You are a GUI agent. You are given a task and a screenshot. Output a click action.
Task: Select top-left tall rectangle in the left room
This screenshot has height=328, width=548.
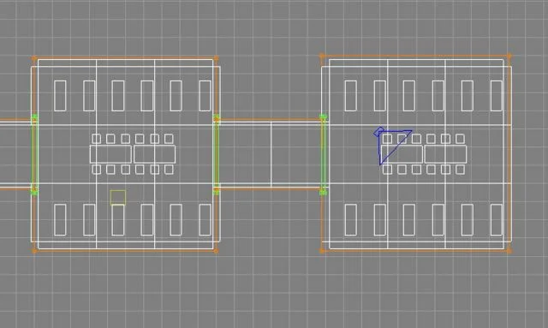tap(60, 96)
